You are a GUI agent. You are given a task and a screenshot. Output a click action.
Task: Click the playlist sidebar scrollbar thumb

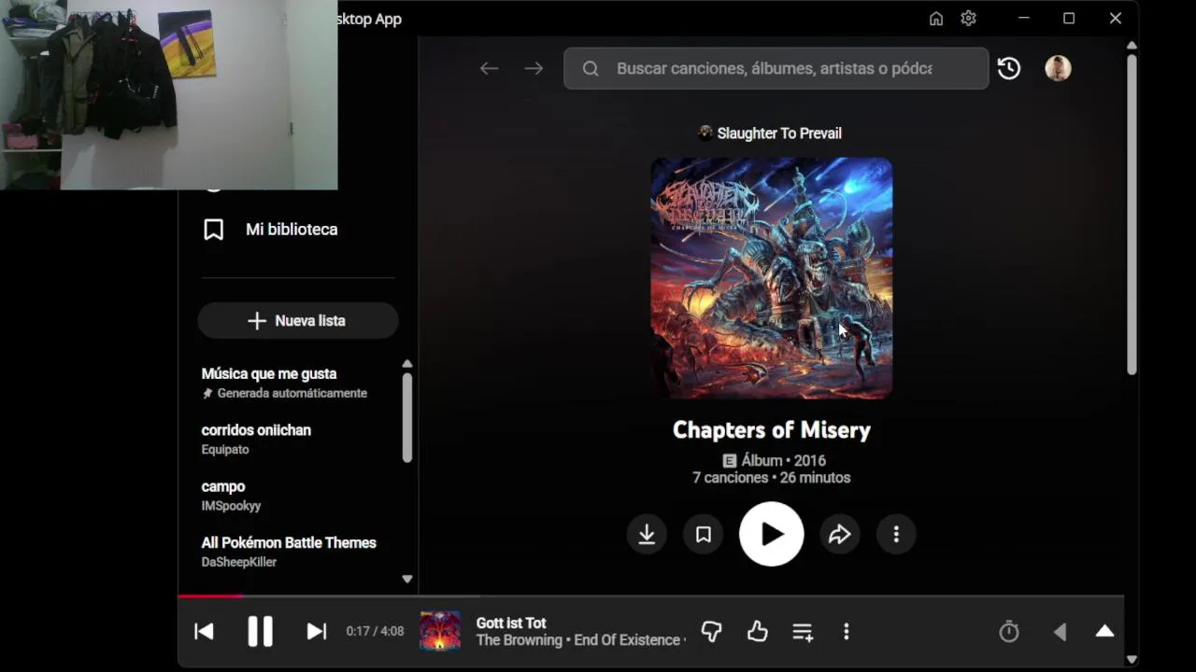pyautogui.click(x=406, y=417)
